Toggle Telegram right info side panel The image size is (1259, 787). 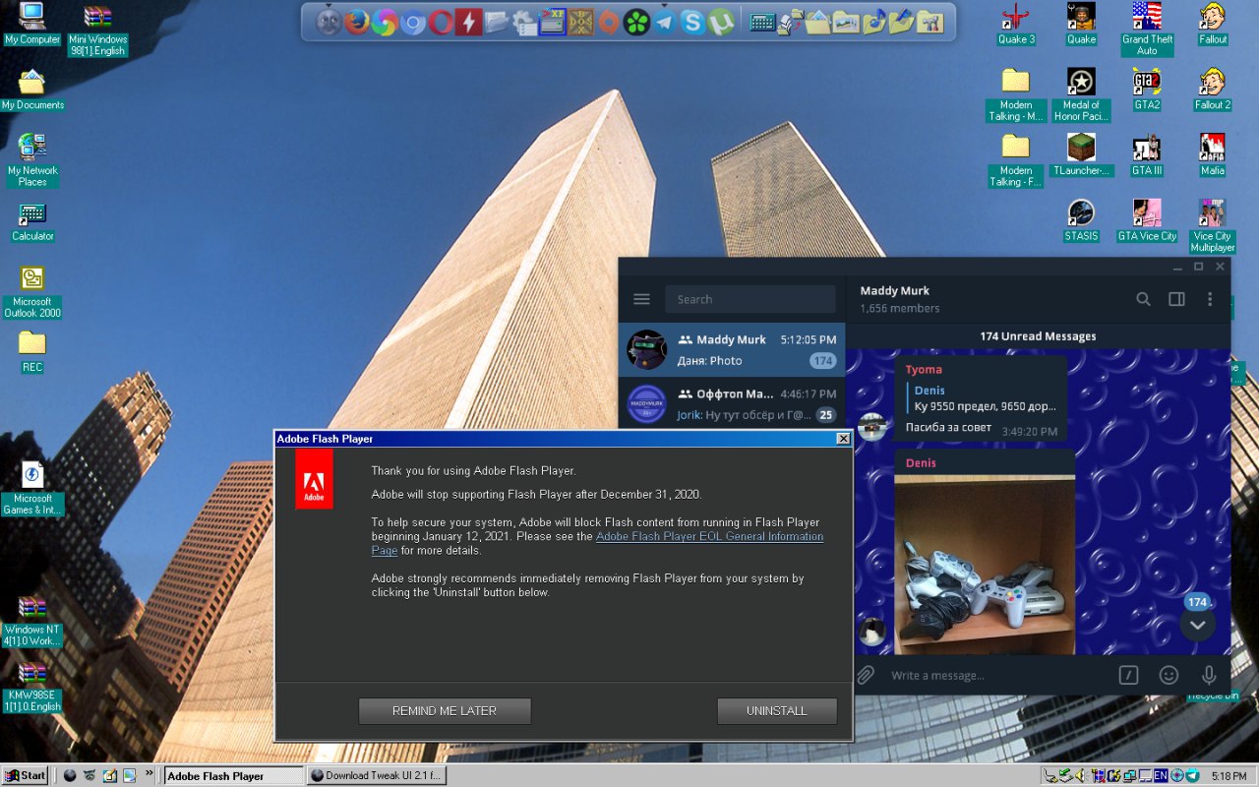pos(1176,299)
